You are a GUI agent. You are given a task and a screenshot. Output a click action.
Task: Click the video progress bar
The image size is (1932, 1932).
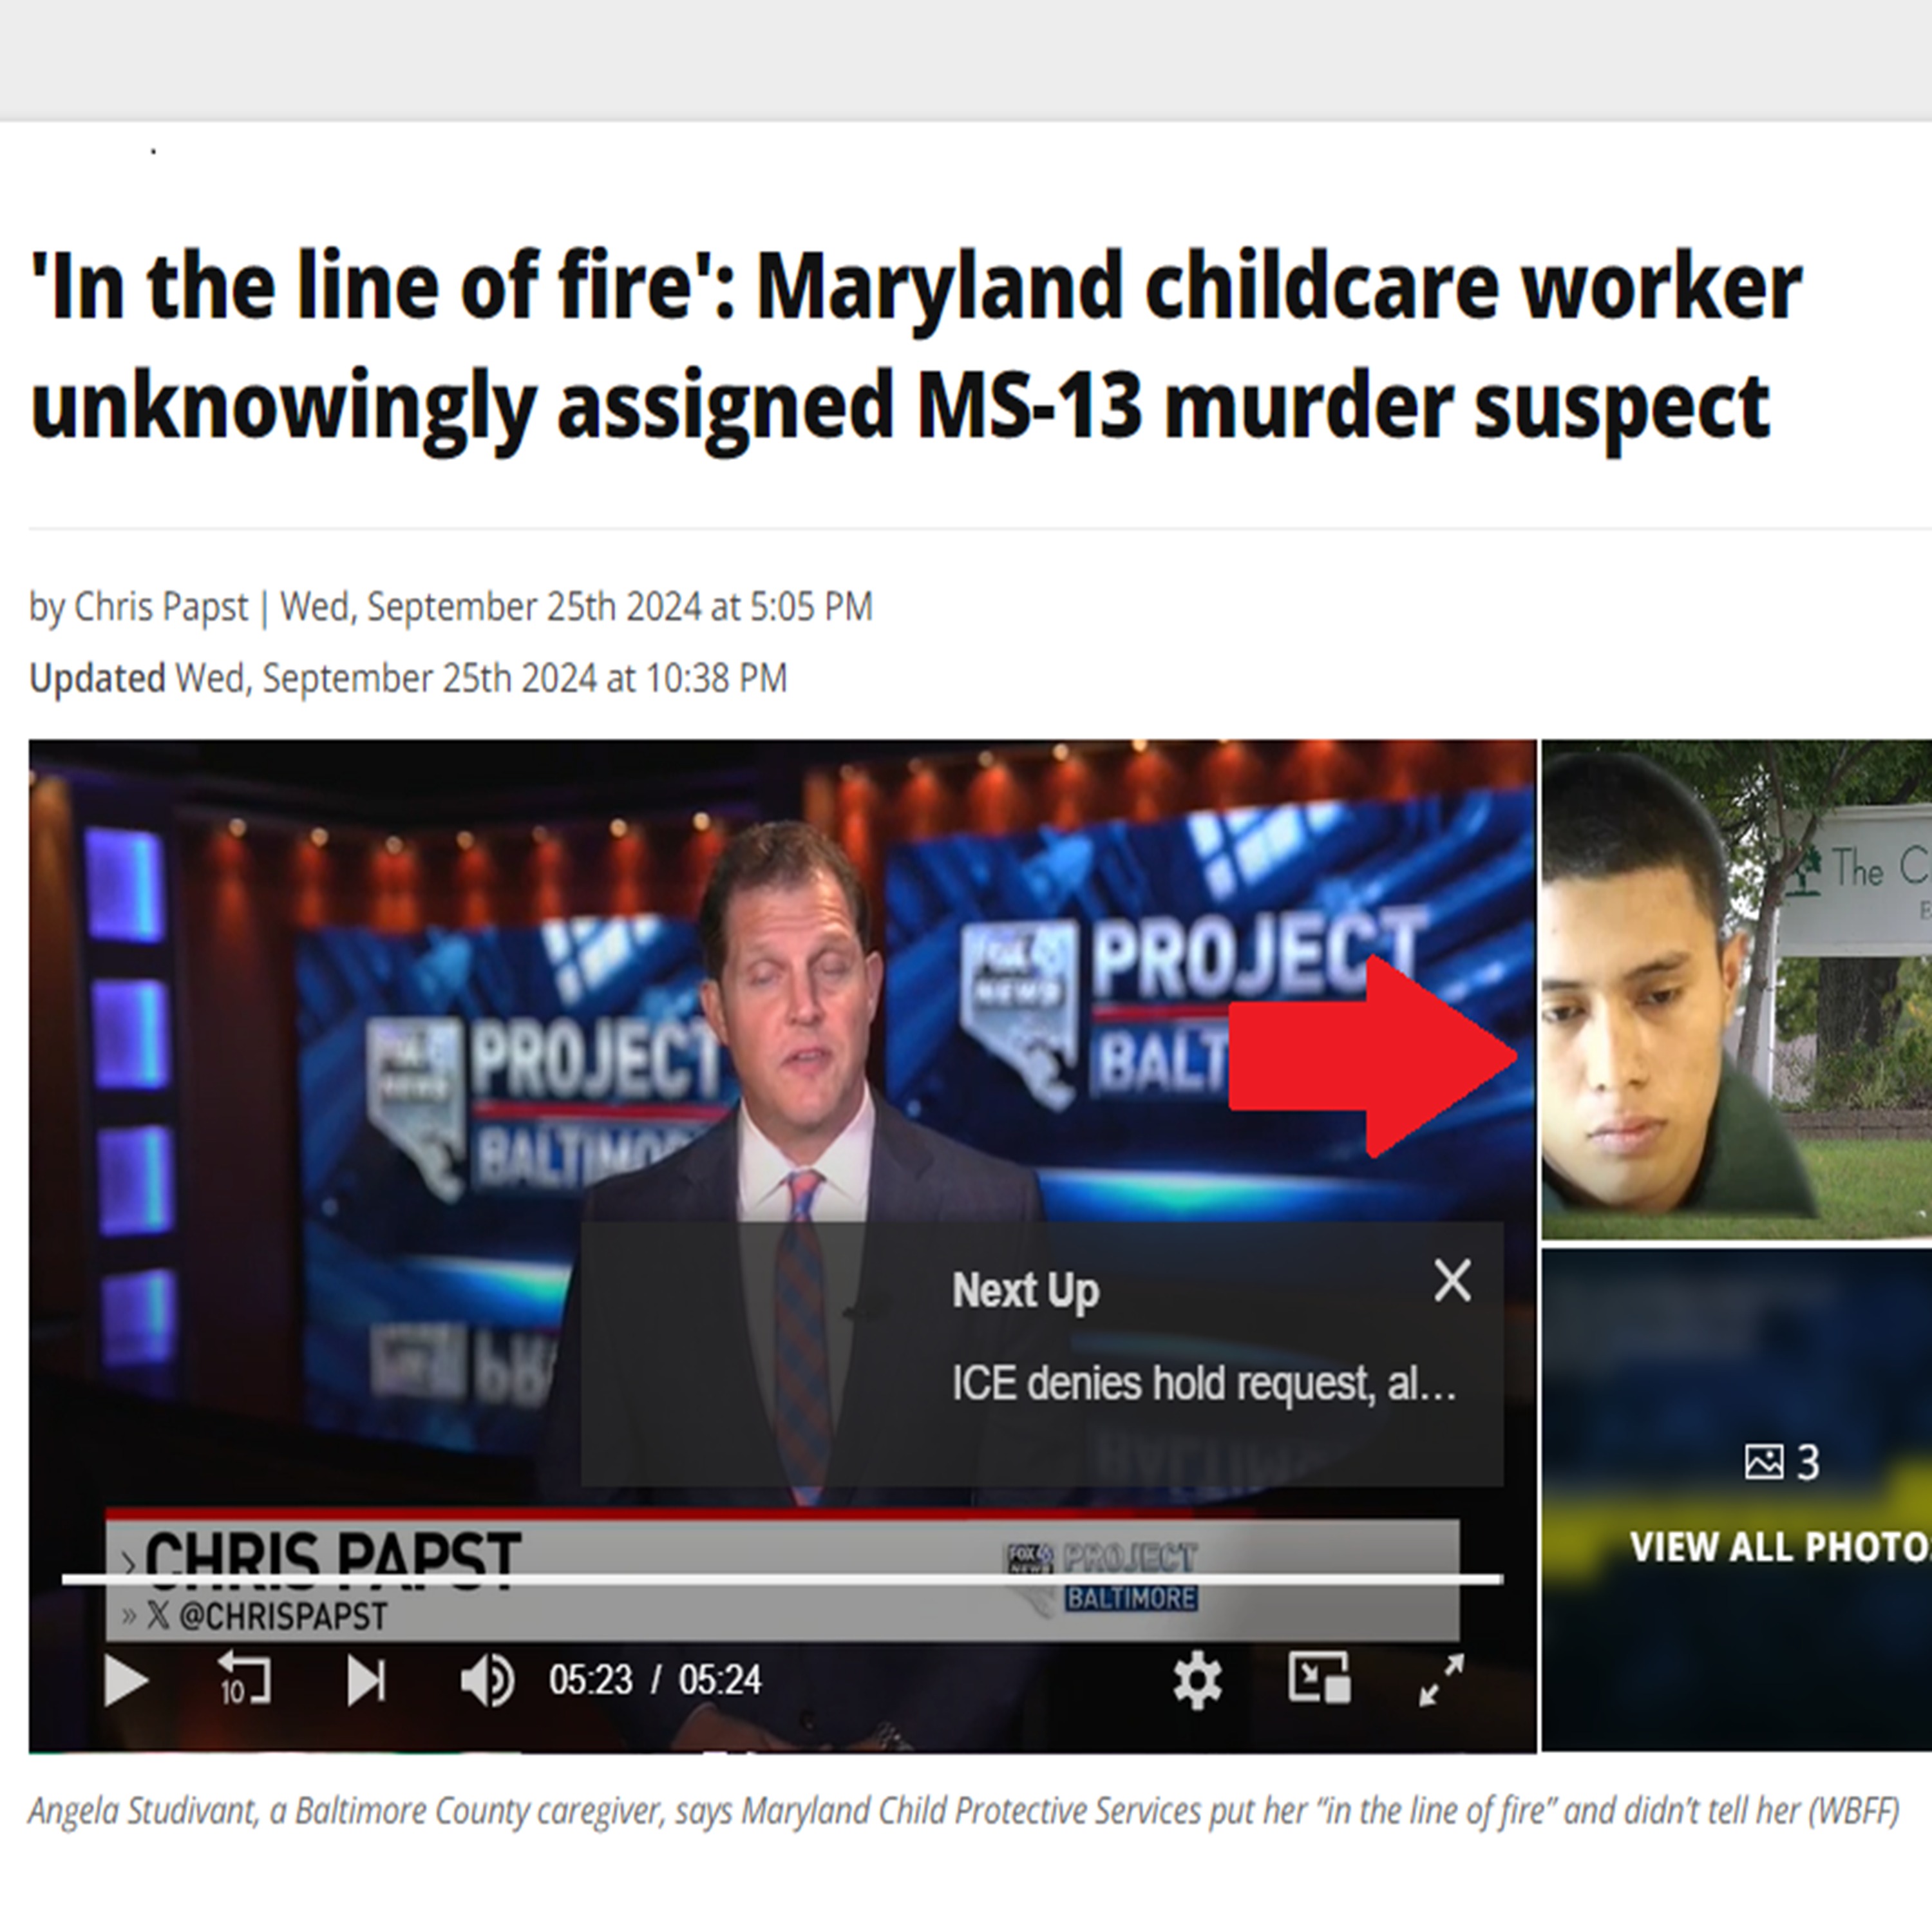coord(782,1579)
